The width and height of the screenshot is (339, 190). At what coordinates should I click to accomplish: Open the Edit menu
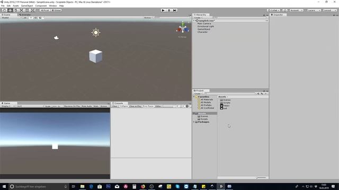8,6
